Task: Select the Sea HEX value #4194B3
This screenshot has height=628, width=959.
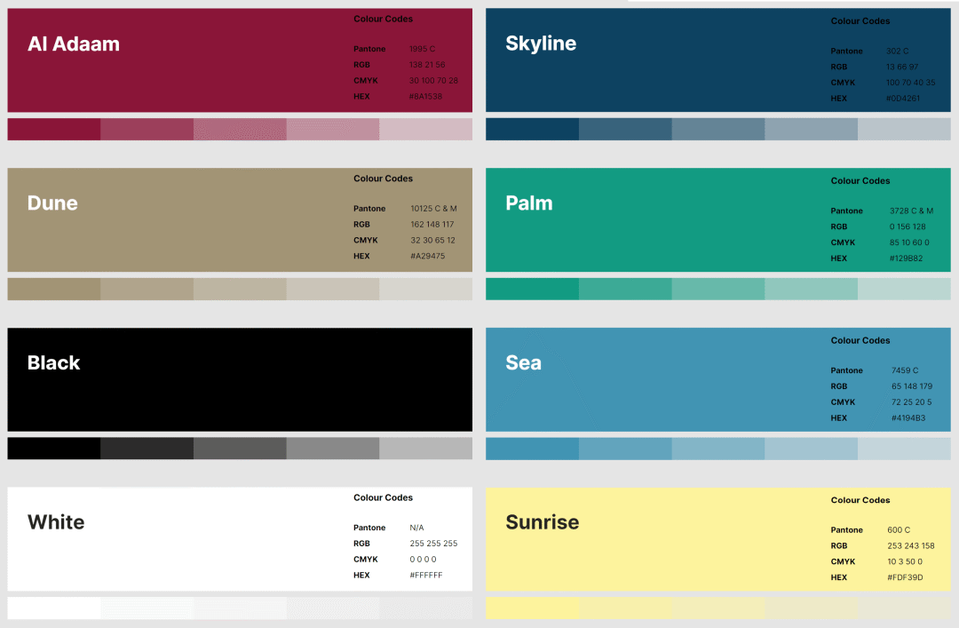Action: [x=908, y=418]
